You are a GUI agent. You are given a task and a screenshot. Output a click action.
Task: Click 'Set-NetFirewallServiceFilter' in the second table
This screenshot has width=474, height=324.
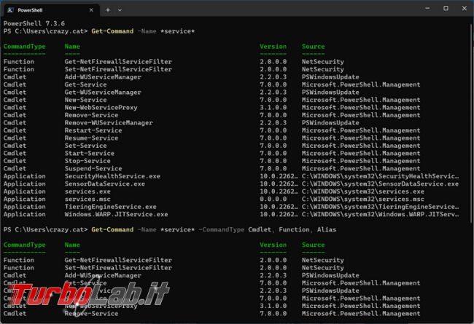118,268
